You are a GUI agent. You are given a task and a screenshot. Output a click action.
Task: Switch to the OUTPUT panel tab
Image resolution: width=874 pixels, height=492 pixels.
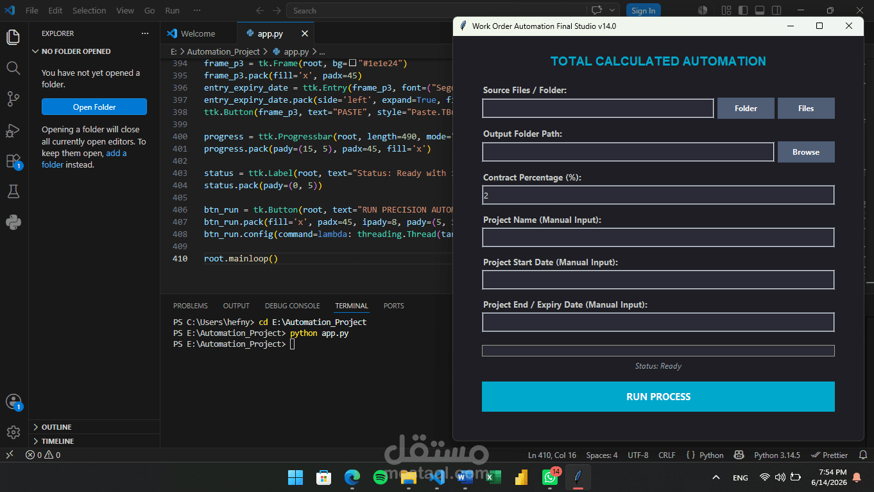tap(236, 306)
